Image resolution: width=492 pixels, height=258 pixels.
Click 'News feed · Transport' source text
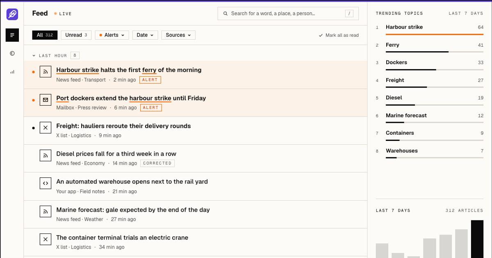81,80
